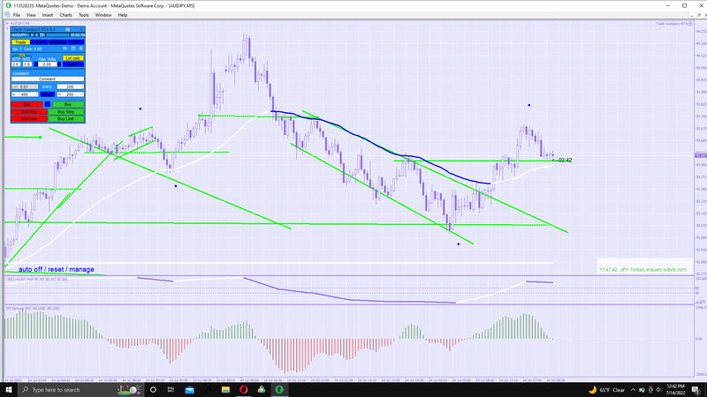
Task: Open the Mail app from taskbar
Action: pos(189,390)
